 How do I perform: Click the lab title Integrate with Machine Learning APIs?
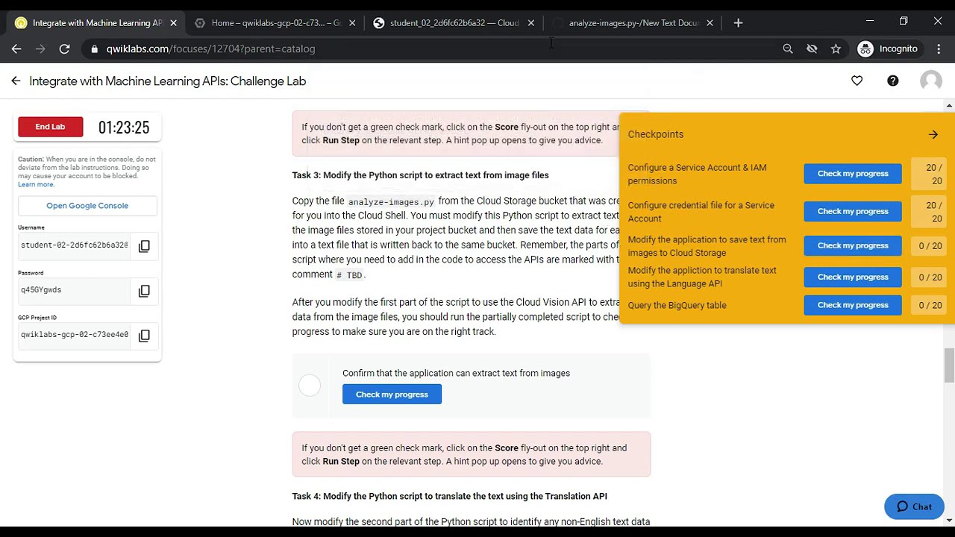tap(168, 81)
